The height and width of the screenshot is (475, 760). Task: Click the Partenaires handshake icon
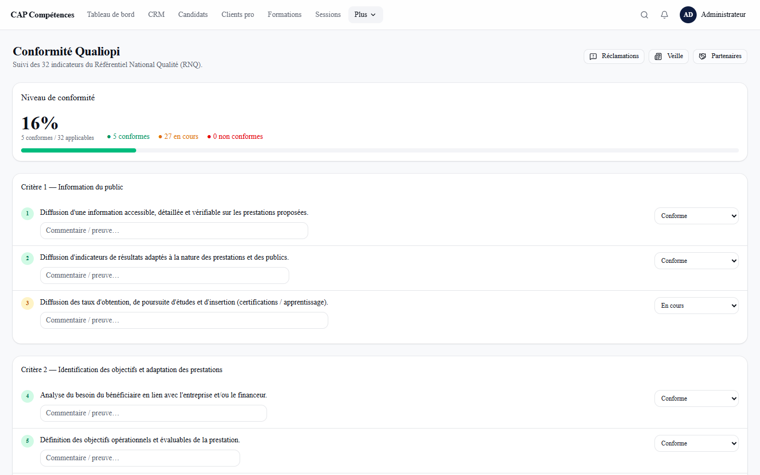[x=702, y=56]
